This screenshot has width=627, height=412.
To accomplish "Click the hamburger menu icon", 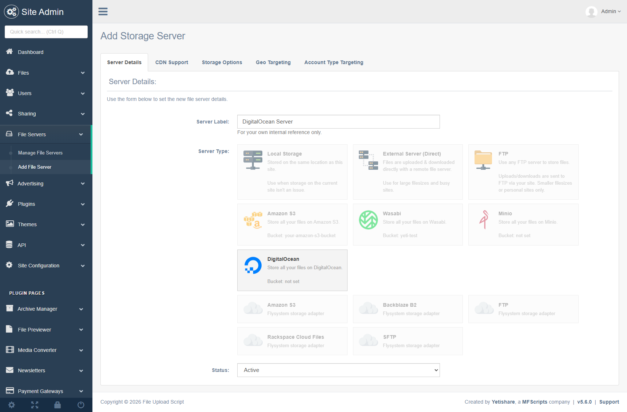I will point(103,12).
